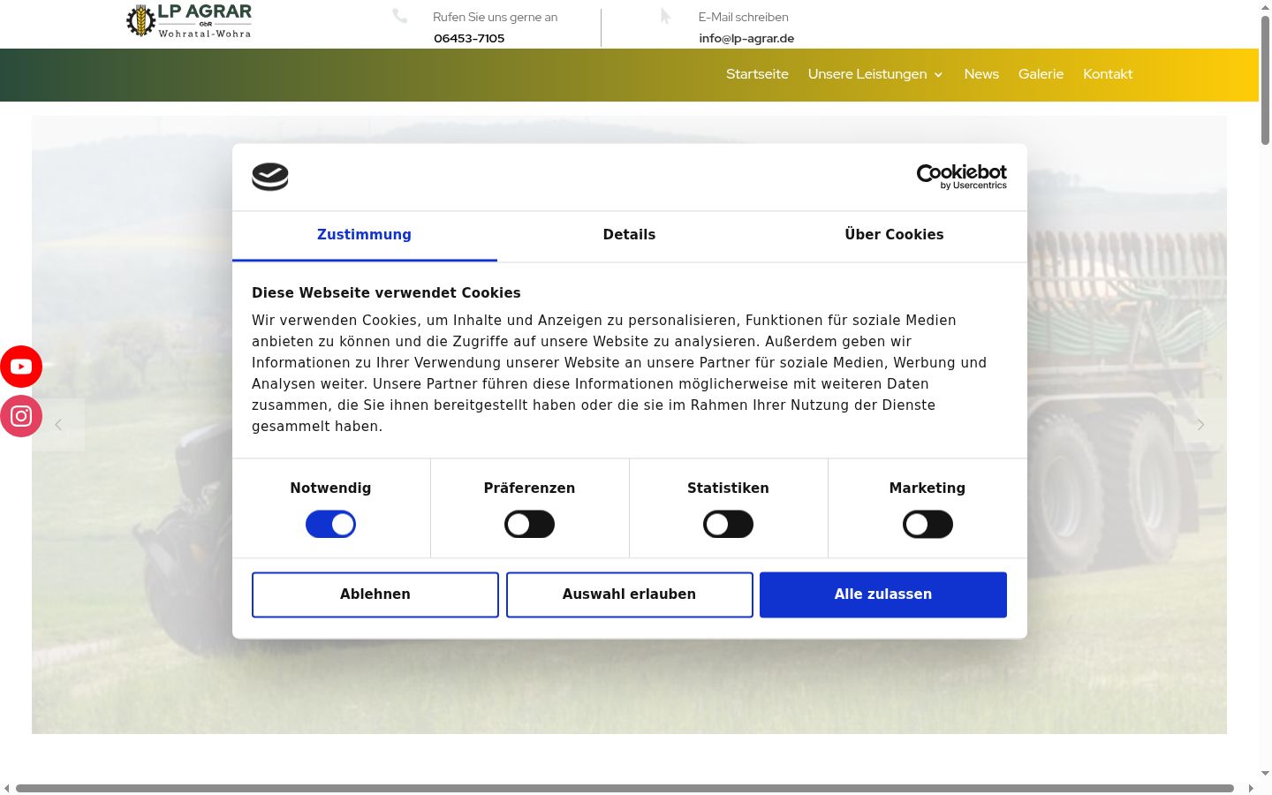Click the Cookiebot oval logo icon
The width and height of the screenshot is (1272, 795).
[270, 177]
